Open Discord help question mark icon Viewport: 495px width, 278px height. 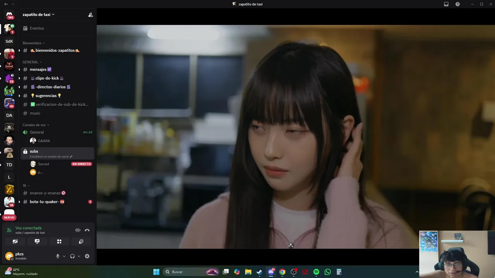pyautogui.click(x=457, y=4)
